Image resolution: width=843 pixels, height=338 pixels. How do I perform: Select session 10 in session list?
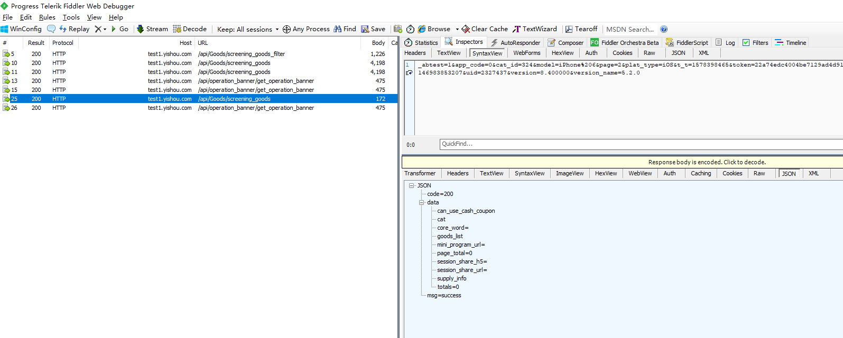pos(199,63)
